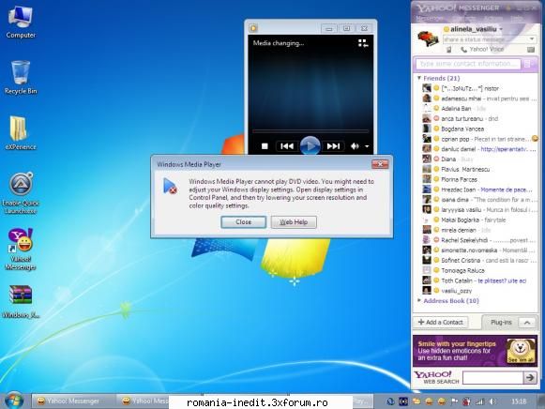Open Hrezdac Ioan's Momente de pace link
The height and width of the screenshot is (409, 545).
pos(507,189)
